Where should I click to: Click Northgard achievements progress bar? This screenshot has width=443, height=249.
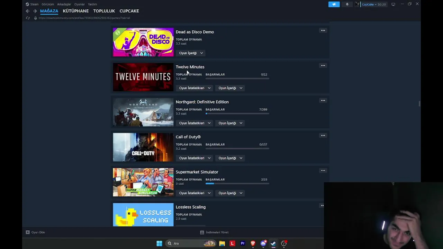point(237,113)
